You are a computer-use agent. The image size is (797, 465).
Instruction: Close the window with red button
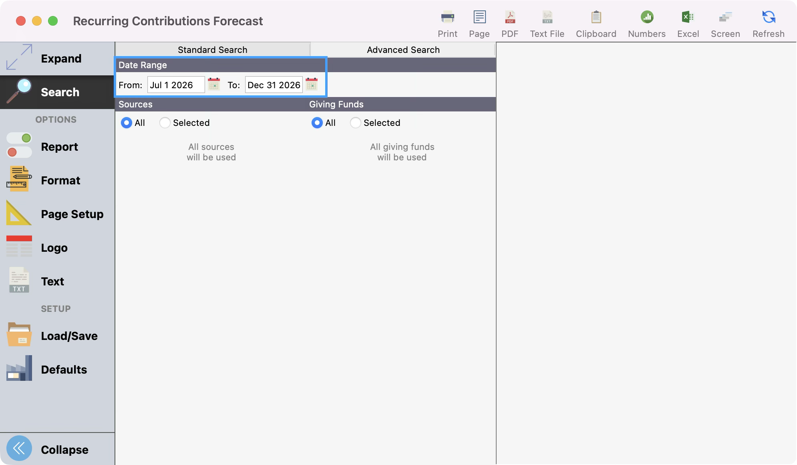pos(21,21)
